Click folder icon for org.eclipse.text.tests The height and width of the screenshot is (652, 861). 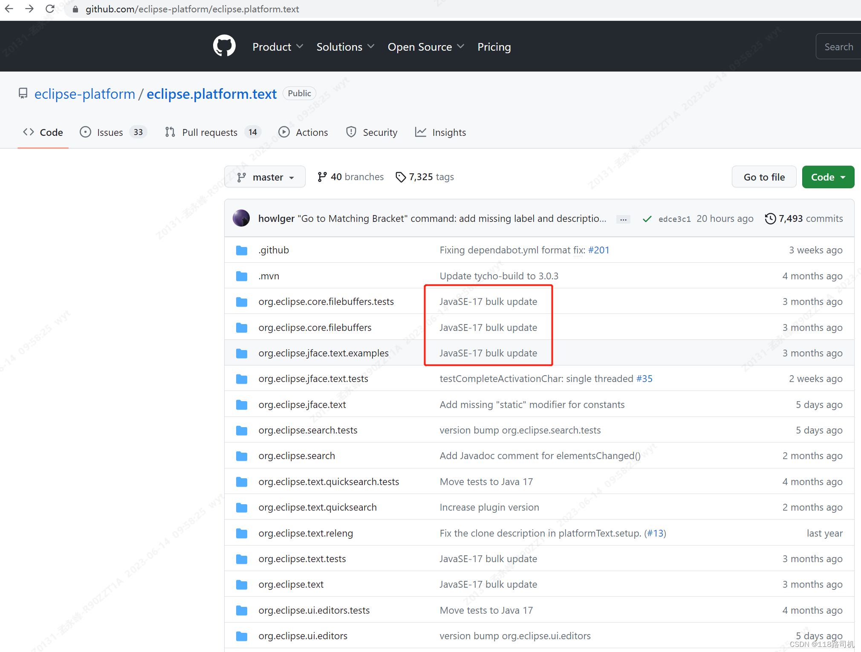[x=242, y=559]
